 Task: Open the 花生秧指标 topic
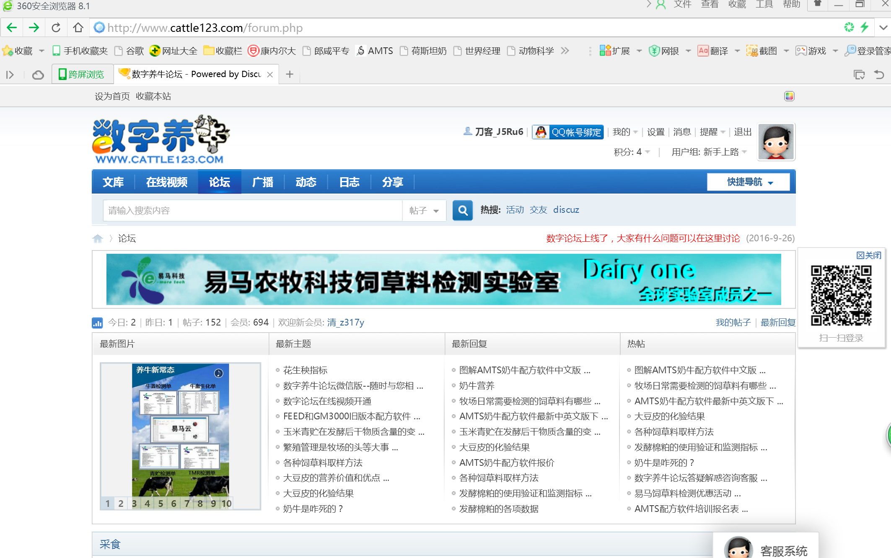pyautogui.click(x=305, y=370)
